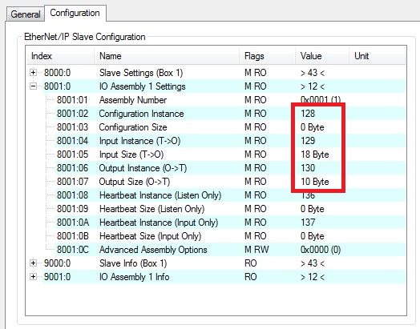
Task: Click the Index column header
Action: (x=60, y=56)
